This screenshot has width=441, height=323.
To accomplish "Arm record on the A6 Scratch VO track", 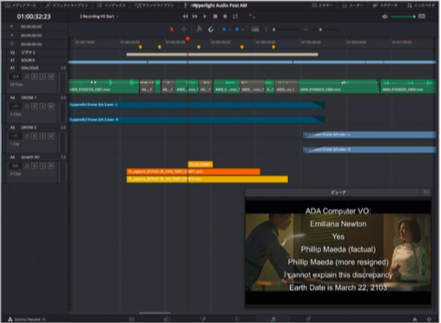I will coord(35,166).
